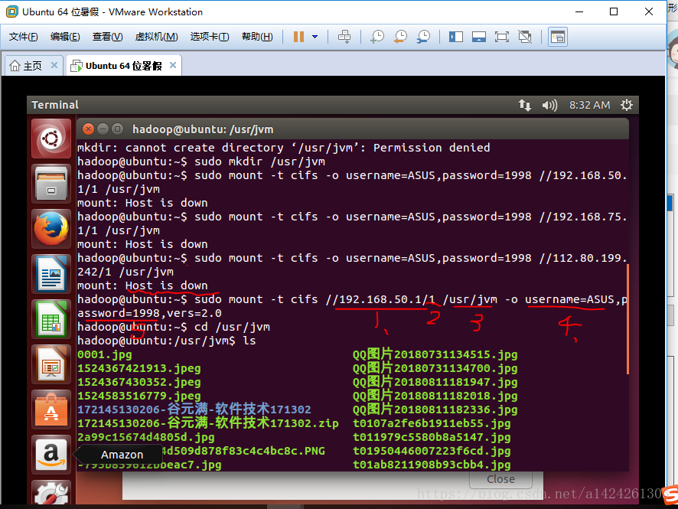
Task: Click file name 0001.jpg
Action: coord(105,354)
